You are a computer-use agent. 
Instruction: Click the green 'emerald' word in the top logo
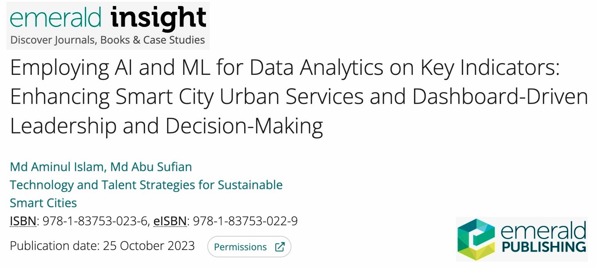click(x=56, y=18)
